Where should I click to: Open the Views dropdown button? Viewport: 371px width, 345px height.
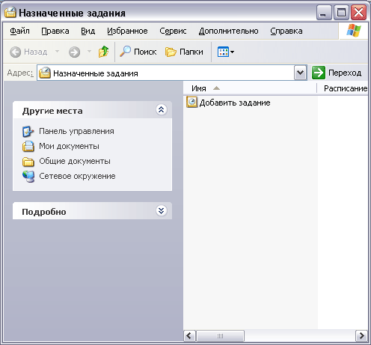click(226, 52)
